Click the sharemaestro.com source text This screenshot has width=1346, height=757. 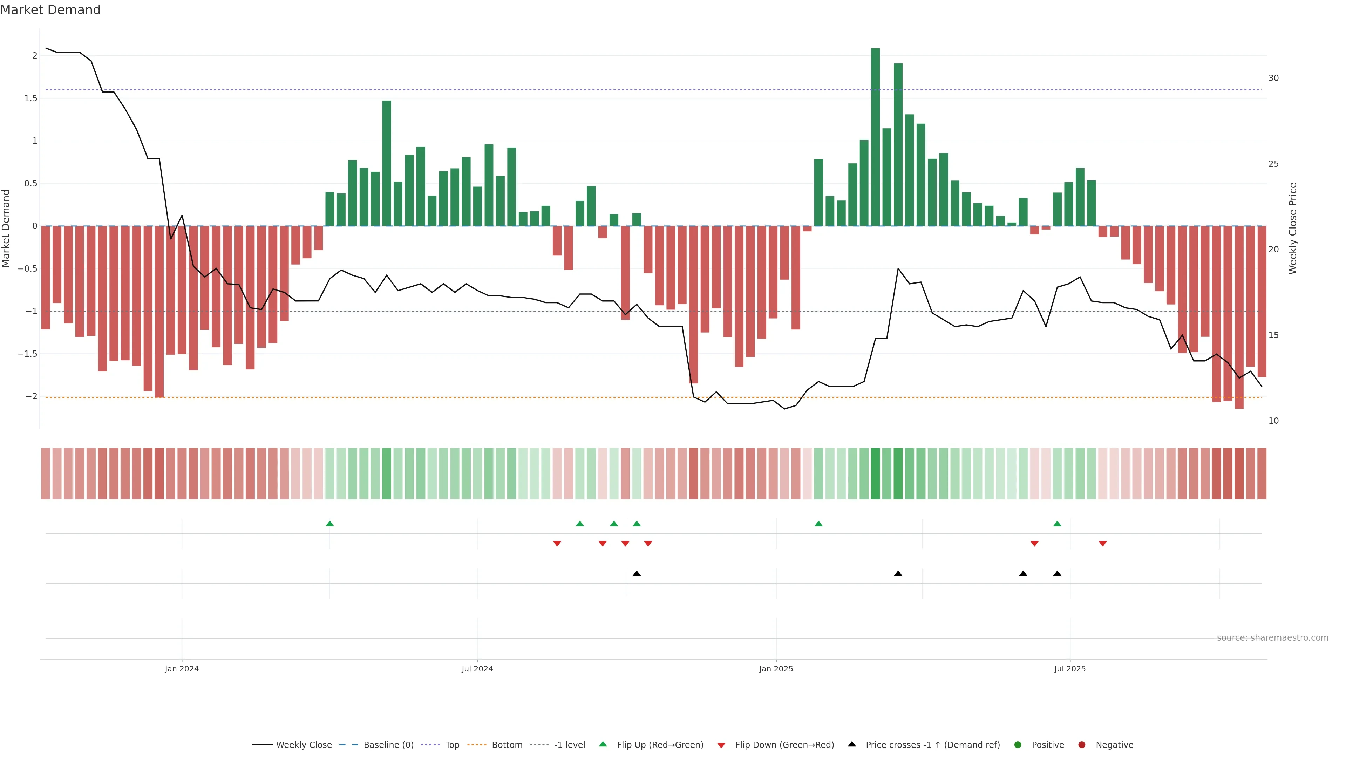click(1272, 638)
